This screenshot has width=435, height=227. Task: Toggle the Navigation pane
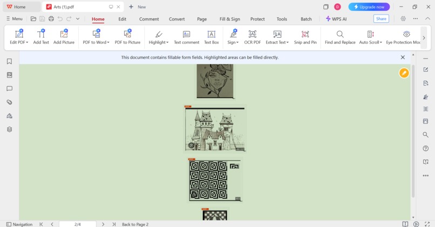19,224
